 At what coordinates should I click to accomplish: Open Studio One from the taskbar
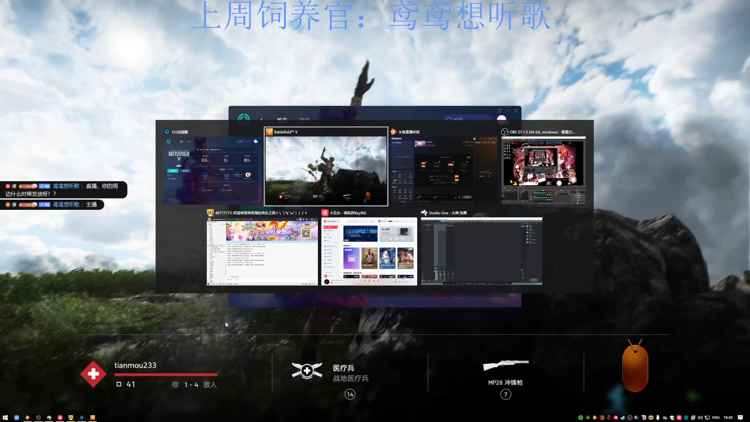(x=49, y=417)
